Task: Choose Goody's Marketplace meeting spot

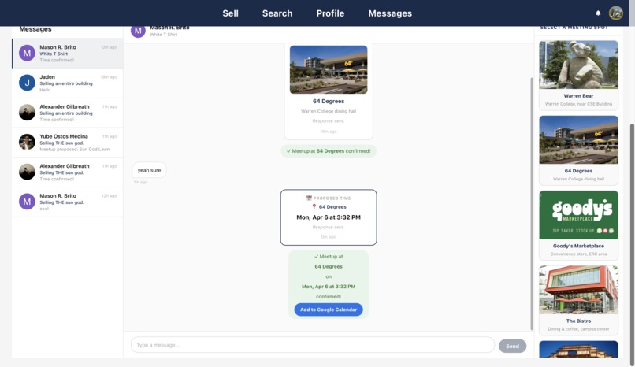Action: 578,225
